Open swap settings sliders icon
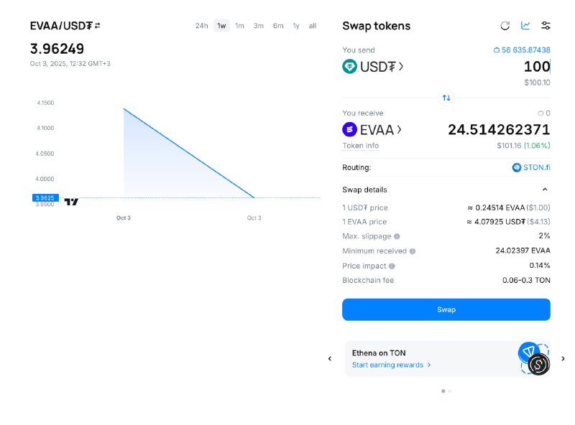 click(546, 26)
